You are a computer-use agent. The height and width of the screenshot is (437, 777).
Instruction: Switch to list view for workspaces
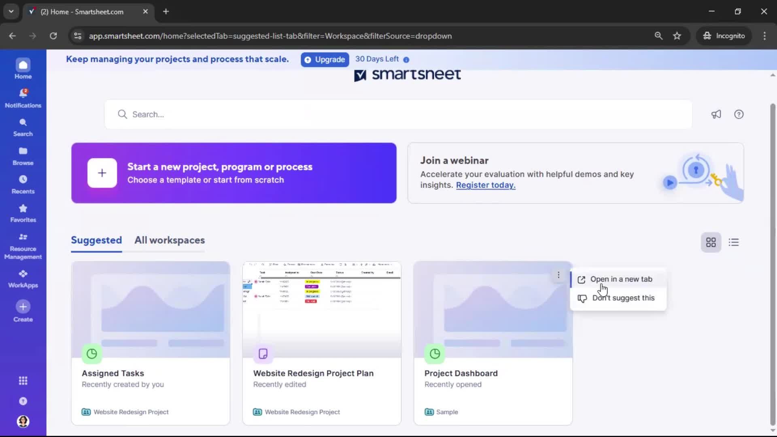[734, 242]
